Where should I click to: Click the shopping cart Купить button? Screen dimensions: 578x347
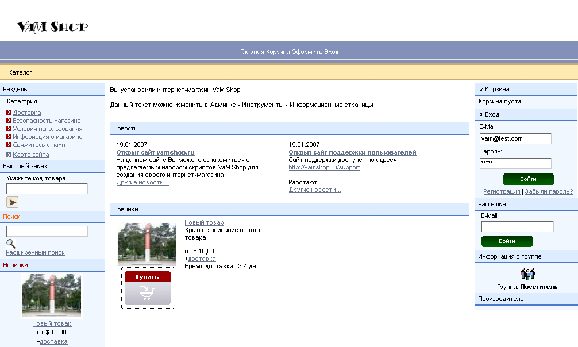click(148, 287)
